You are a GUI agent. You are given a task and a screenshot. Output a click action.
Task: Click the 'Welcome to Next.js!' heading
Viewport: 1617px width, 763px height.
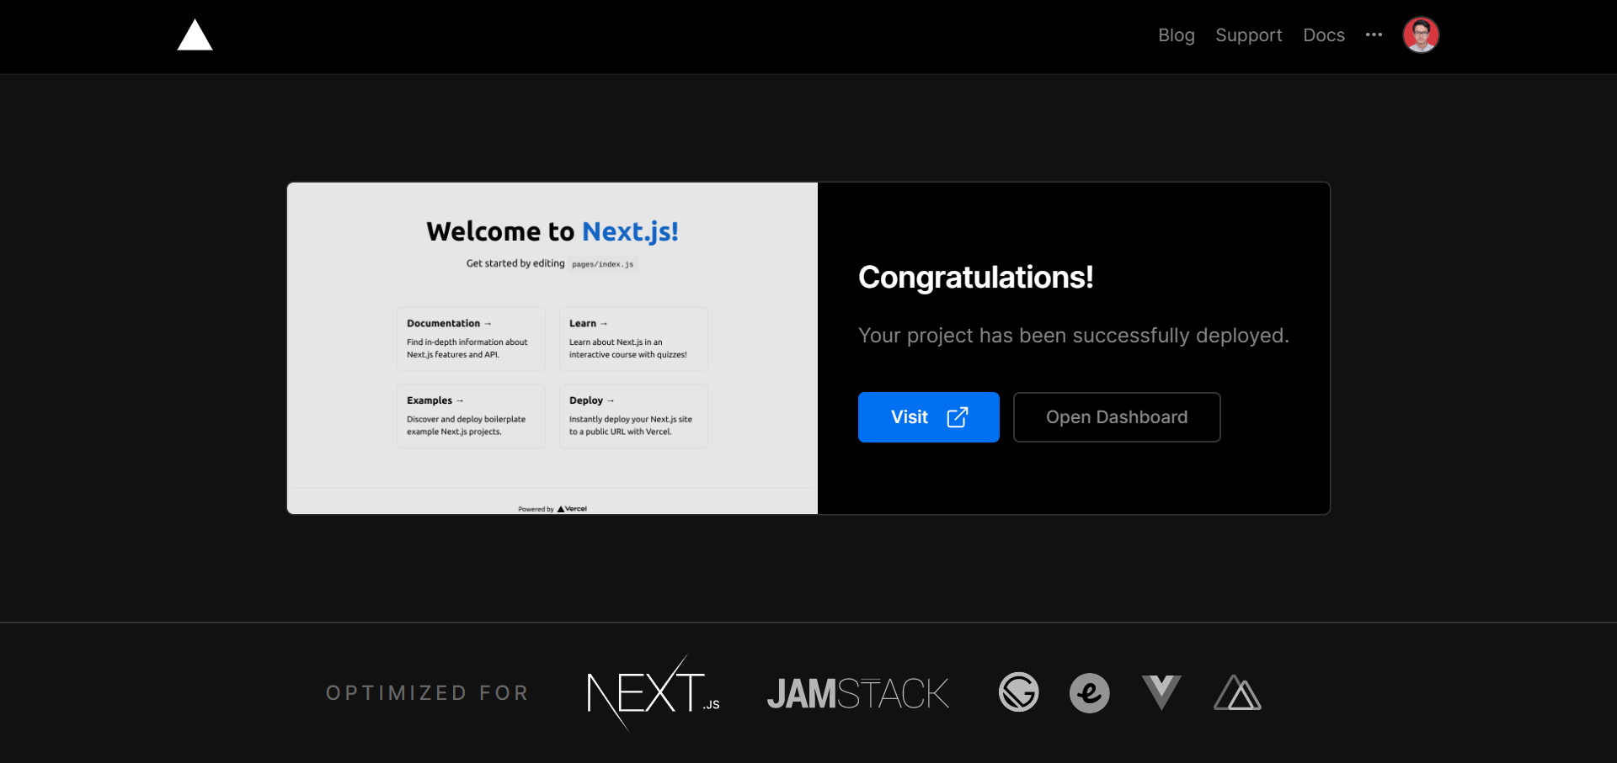pyautogui.click(x=552, y=231)
